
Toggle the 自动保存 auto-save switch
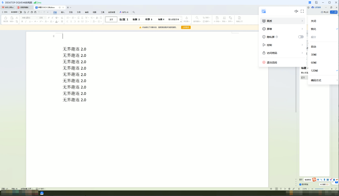tap(20, 12)
